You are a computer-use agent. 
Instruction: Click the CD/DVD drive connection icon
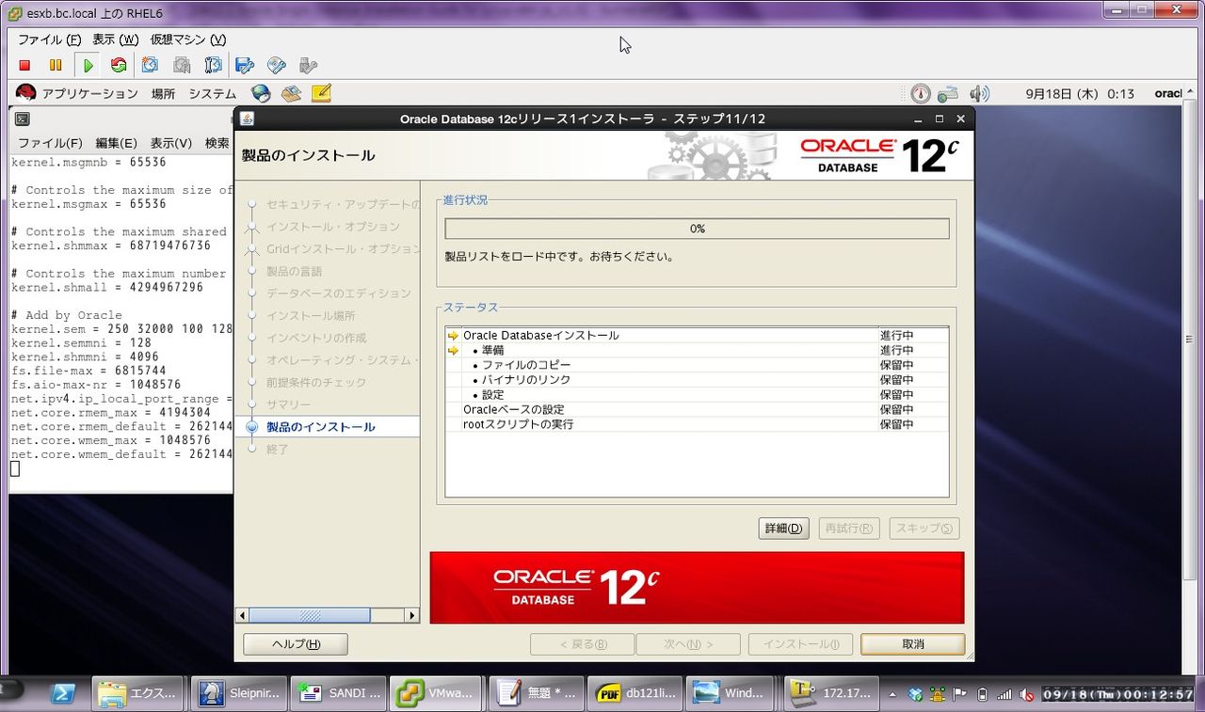[276, 66]
